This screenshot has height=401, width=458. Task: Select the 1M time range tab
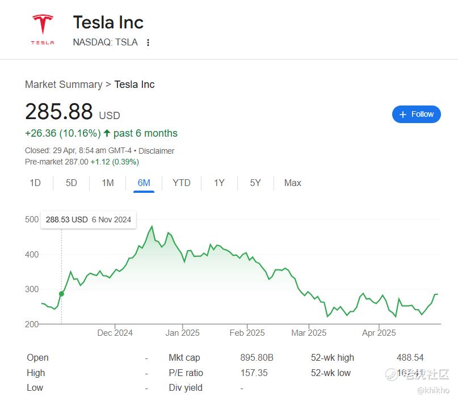click(x=108, y=183)
